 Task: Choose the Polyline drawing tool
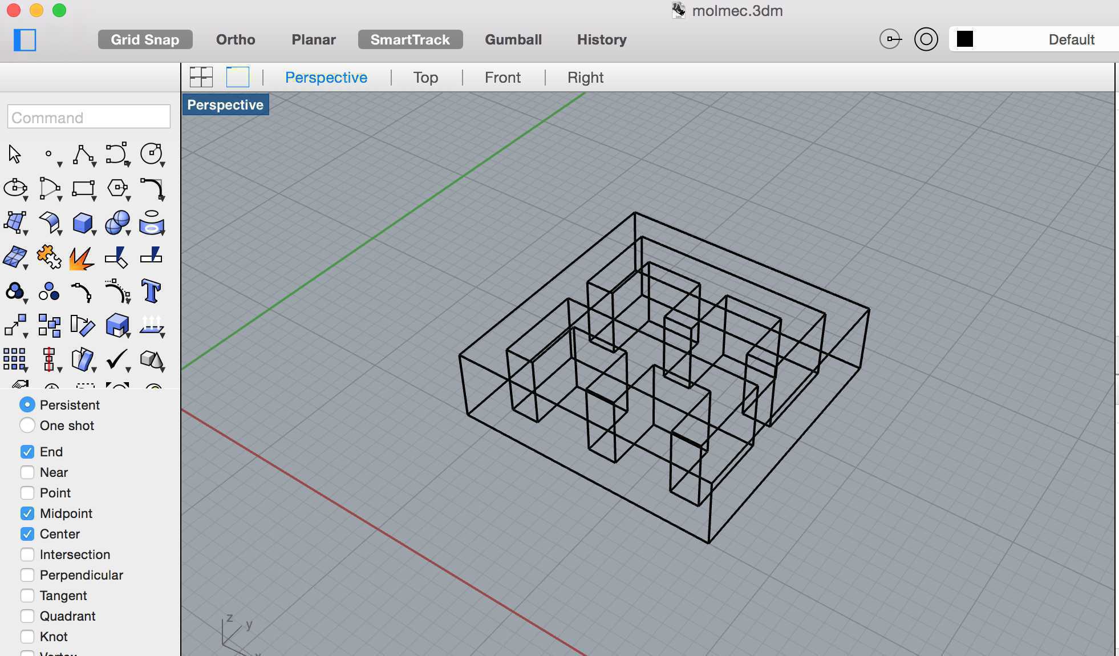pyautogui.click(x=83, y=154)
